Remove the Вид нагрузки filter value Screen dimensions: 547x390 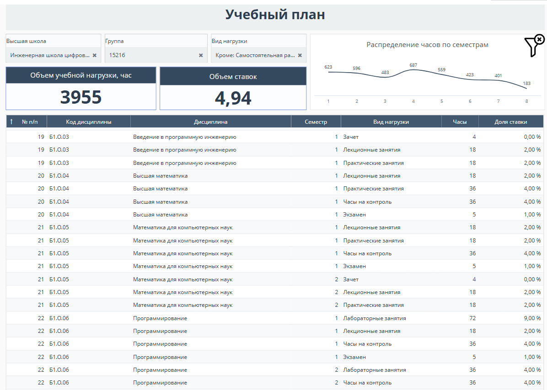(300, 55)
